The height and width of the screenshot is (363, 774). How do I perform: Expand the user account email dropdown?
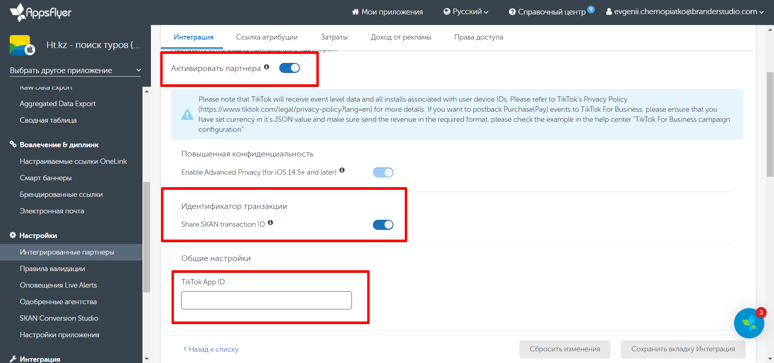coord(685,12)
